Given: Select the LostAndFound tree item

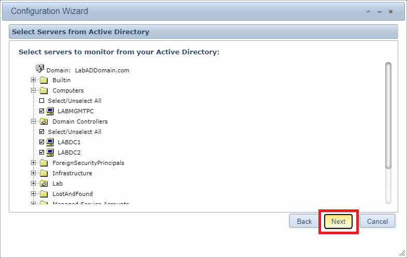Looking at the screenshot, I should point(72,194).
